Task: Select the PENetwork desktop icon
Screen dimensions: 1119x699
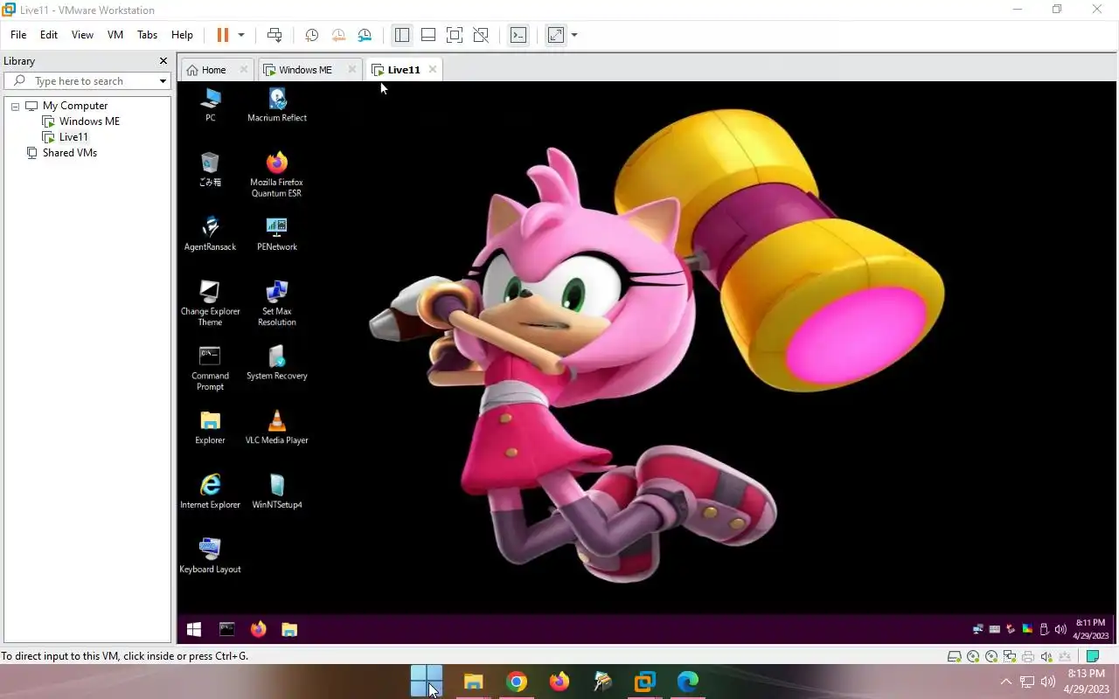Action: (277, 233)
